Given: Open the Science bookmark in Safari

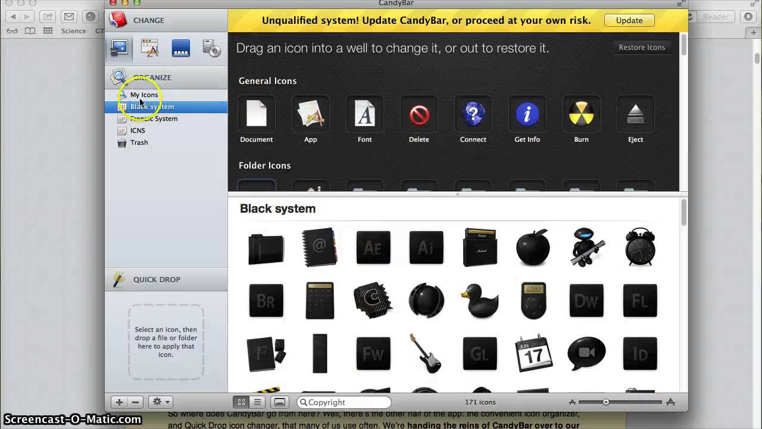Looking at the screenshot, I should [x=73, y=31].
